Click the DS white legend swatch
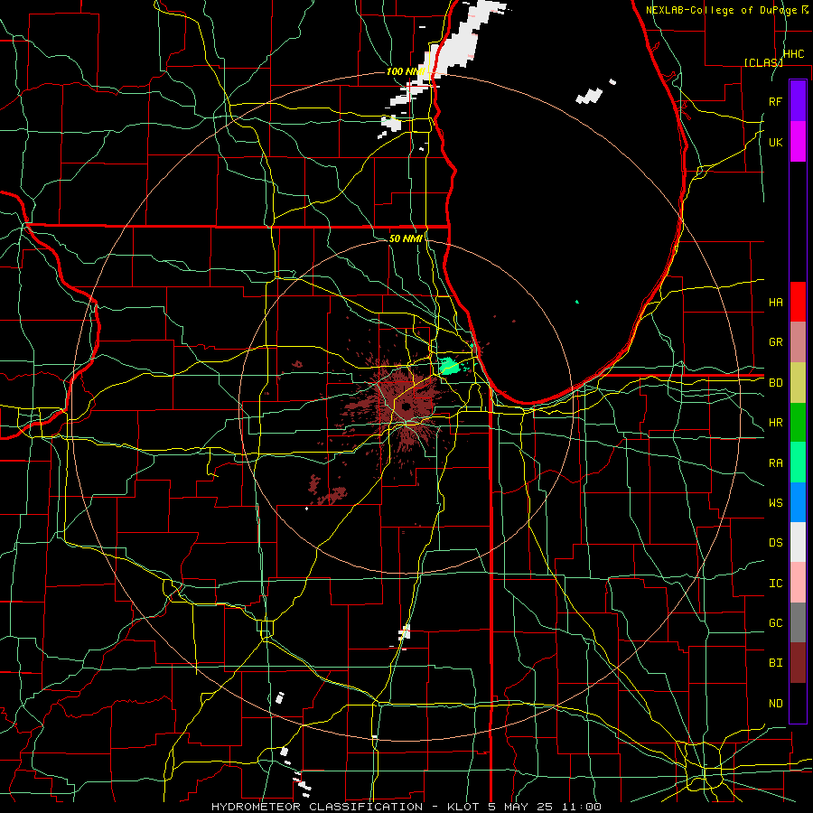The height and width of the screenshot is (813, 813). click(798, 542)
